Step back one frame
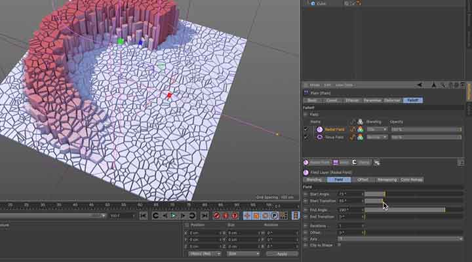This screenshot has width=472, height=262. tap(165, 215)
